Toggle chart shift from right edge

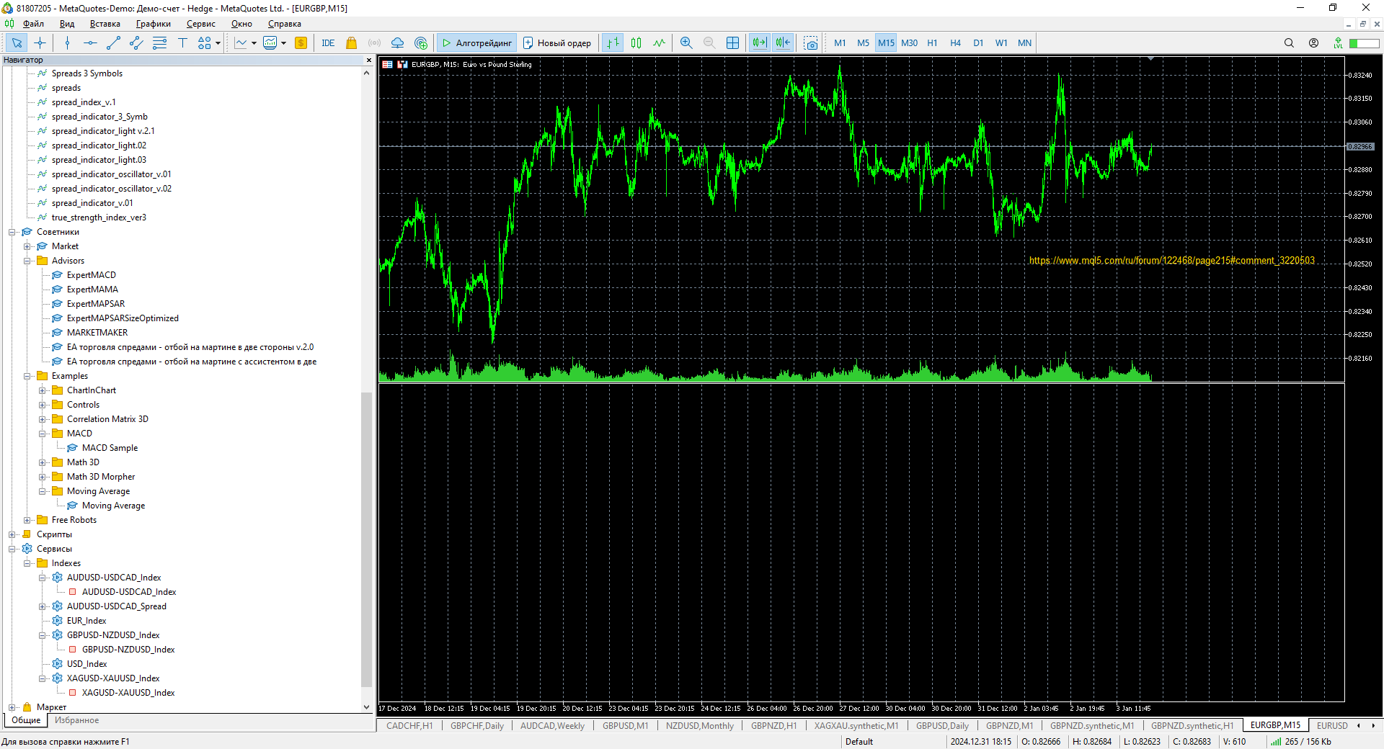click(783, 43)
